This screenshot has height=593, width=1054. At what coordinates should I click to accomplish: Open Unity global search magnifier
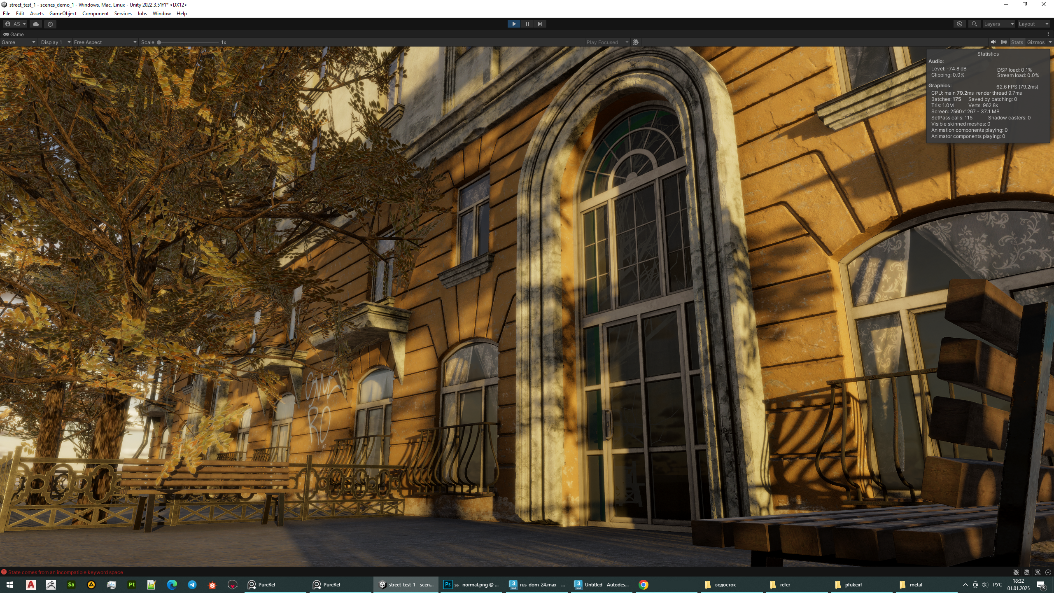[x=974, y=24]
